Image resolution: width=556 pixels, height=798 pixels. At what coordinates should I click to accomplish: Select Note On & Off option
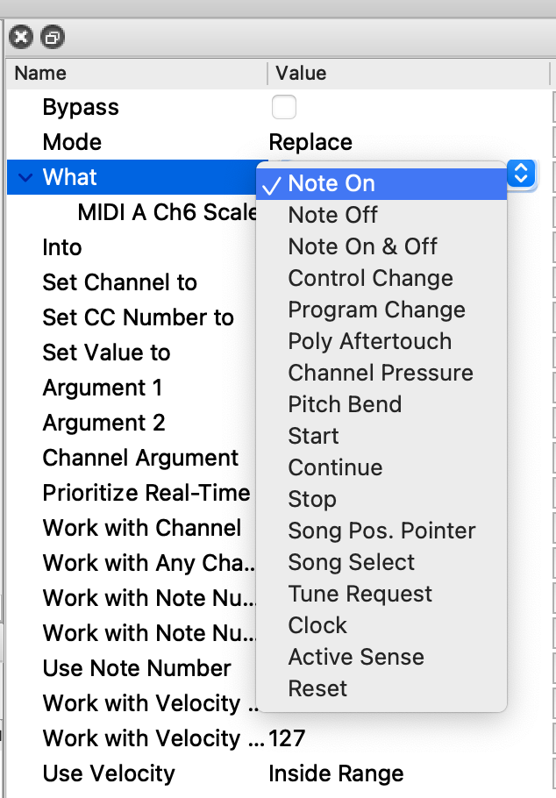click(x=362, y=246)
